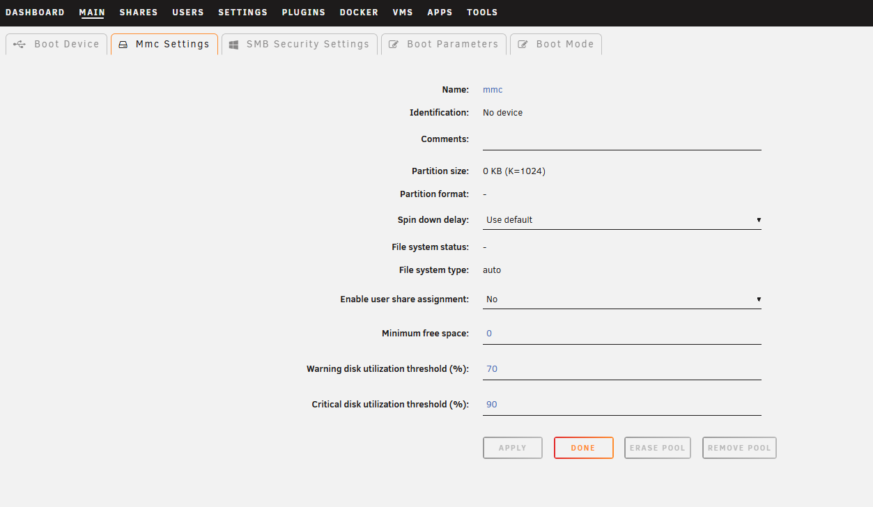Viewport: 873px width, 507px height.
Task: Click the Done button
Action: pos(584,448)
